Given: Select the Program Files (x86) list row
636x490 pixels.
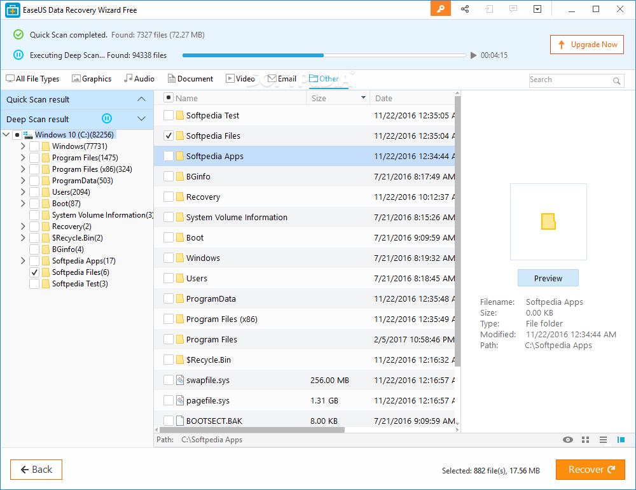Looking at the screenshot, I should (x=304, y=319).
